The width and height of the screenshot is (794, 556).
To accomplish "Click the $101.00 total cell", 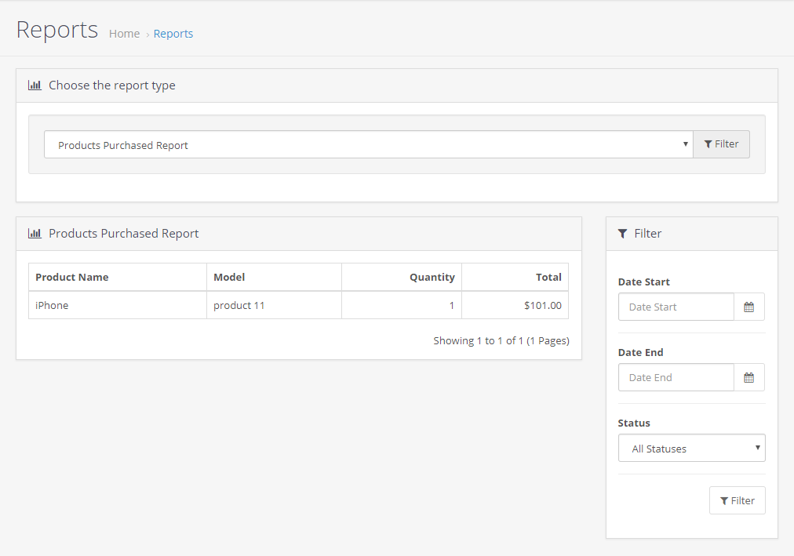I will coord(542,305).
